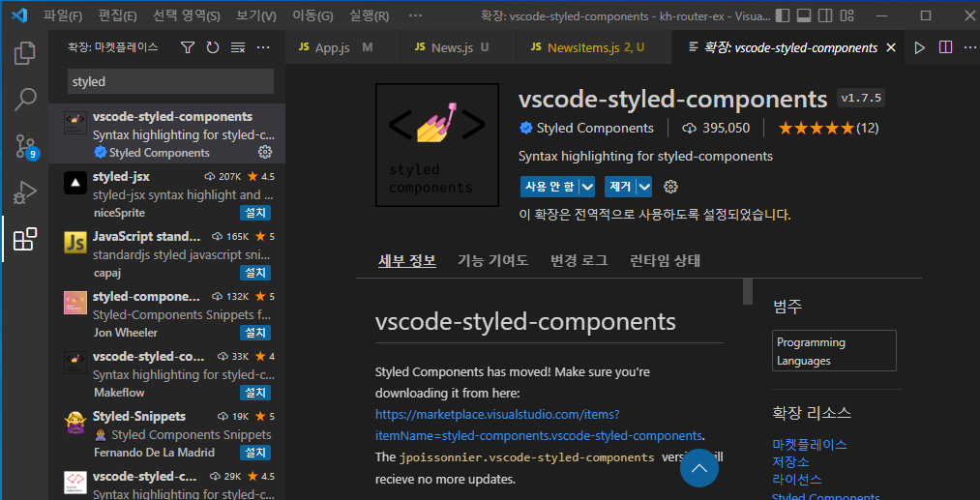Open the 마켓플레이스 resource link
Viewport: 980px width, 500px height.
point(810,445)
